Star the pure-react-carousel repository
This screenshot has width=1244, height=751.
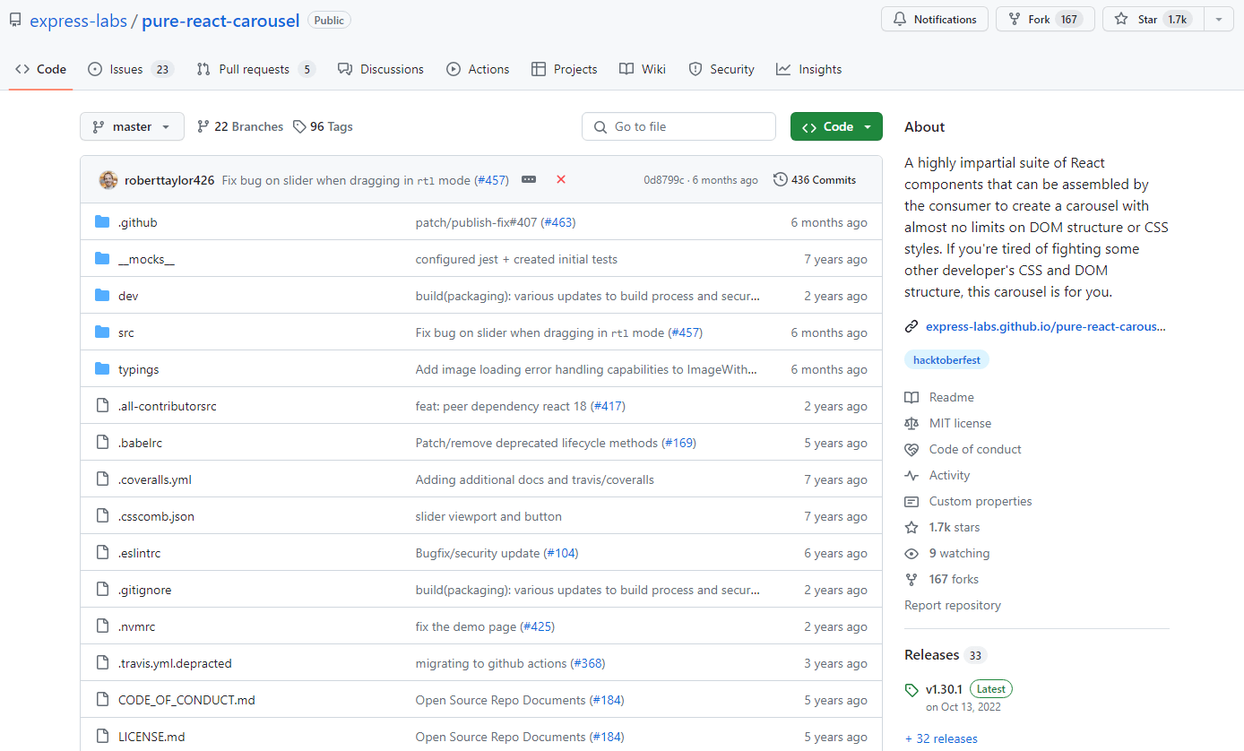tap(1151, 19)
